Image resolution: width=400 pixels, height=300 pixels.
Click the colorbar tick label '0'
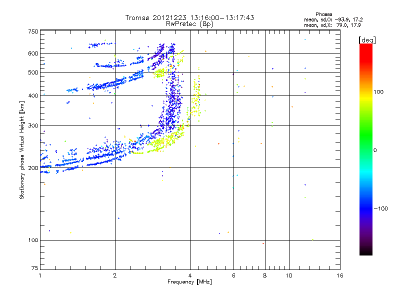375,150
